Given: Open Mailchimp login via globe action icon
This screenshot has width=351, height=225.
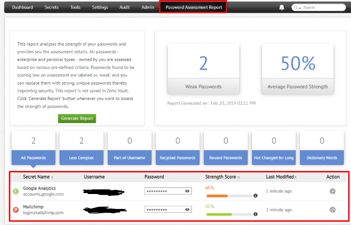Looking at the screenshot, I should pyautogui.click(x=333, y=210).
